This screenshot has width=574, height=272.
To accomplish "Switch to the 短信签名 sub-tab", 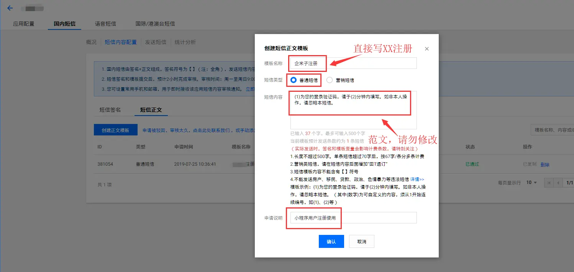I will pos(110,110).
